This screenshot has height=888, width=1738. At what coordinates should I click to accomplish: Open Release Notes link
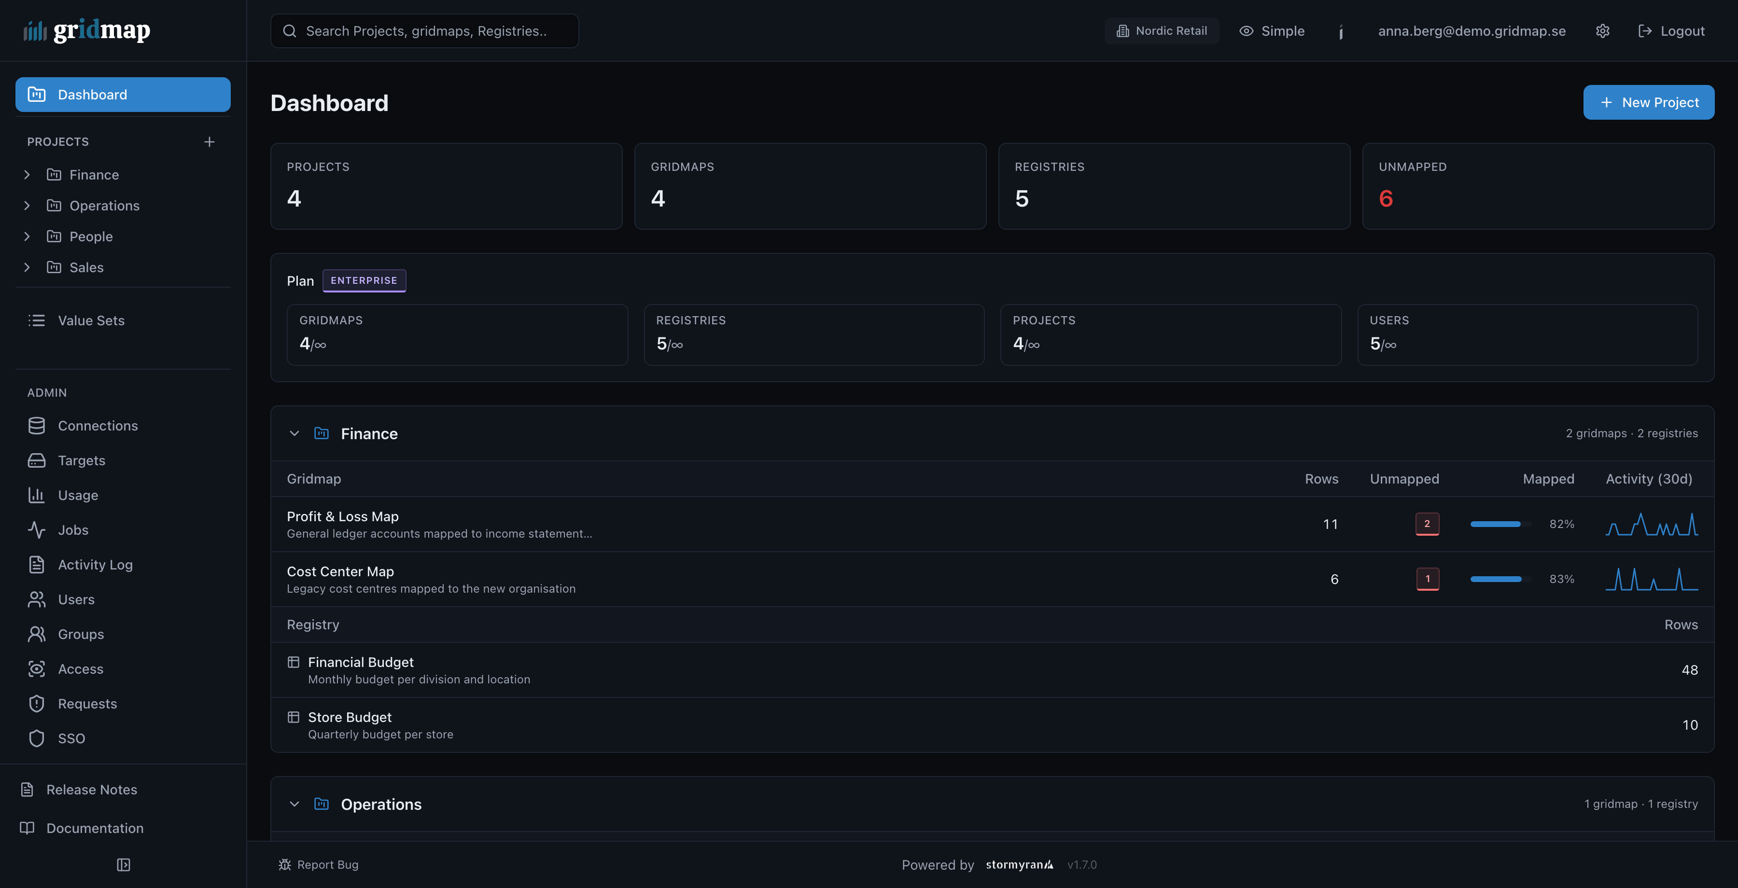click(x=123, y=790)
